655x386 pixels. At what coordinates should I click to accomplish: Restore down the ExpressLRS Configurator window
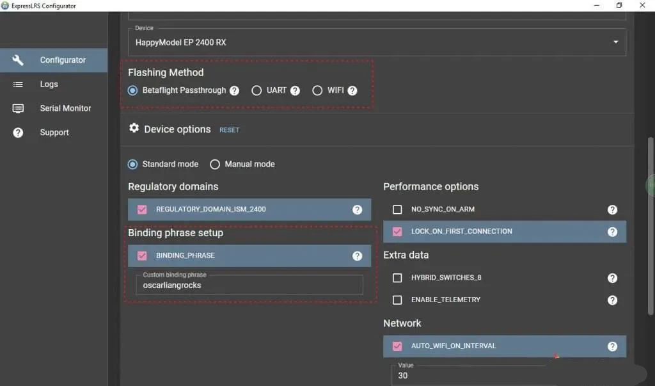tap(619, 5)
